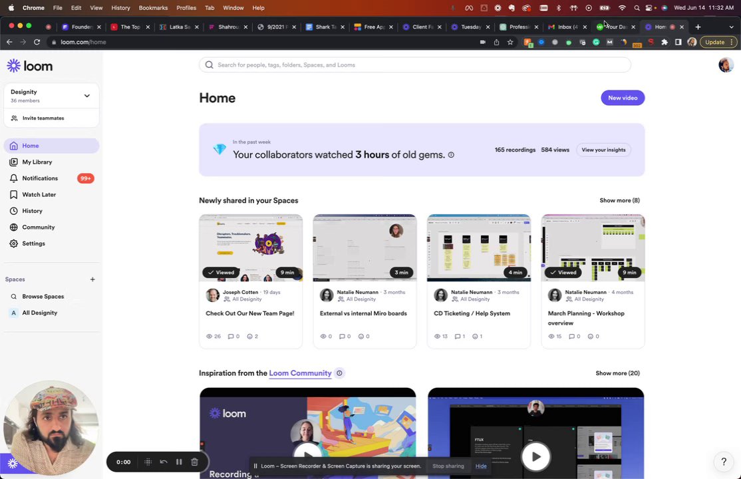The image size is (741, 479).
Task: Pause the Loom recording
Action: (179, 462)
